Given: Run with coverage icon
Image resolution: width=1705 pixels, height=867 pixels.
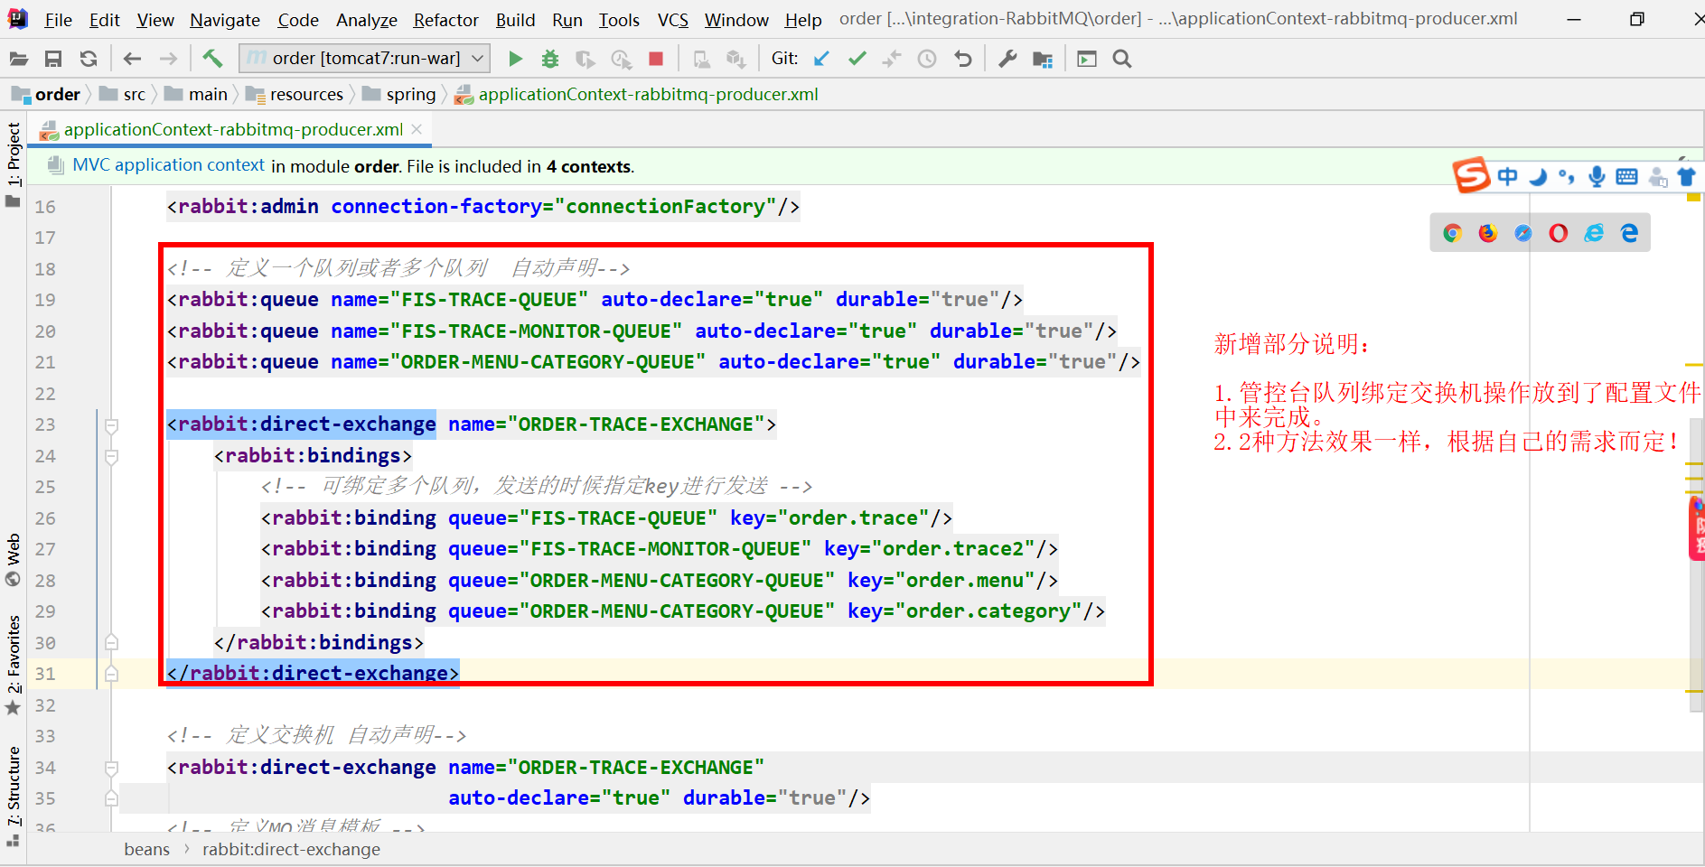Looking at the screenshot, I should [x=586, y=59].
